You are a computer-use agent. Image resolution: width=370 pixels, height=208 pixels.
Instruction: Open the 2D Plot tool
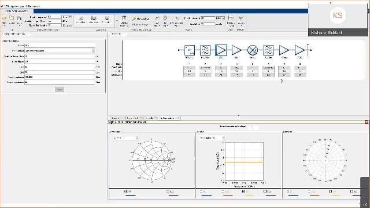pyautogui.click(x=157, y=21)
